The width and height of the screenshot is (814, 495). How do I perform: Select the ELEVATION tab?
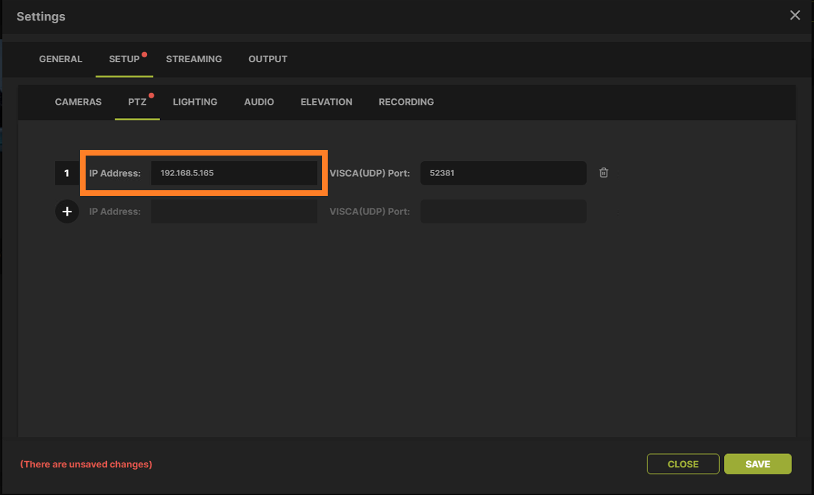[x=326, y=102]
